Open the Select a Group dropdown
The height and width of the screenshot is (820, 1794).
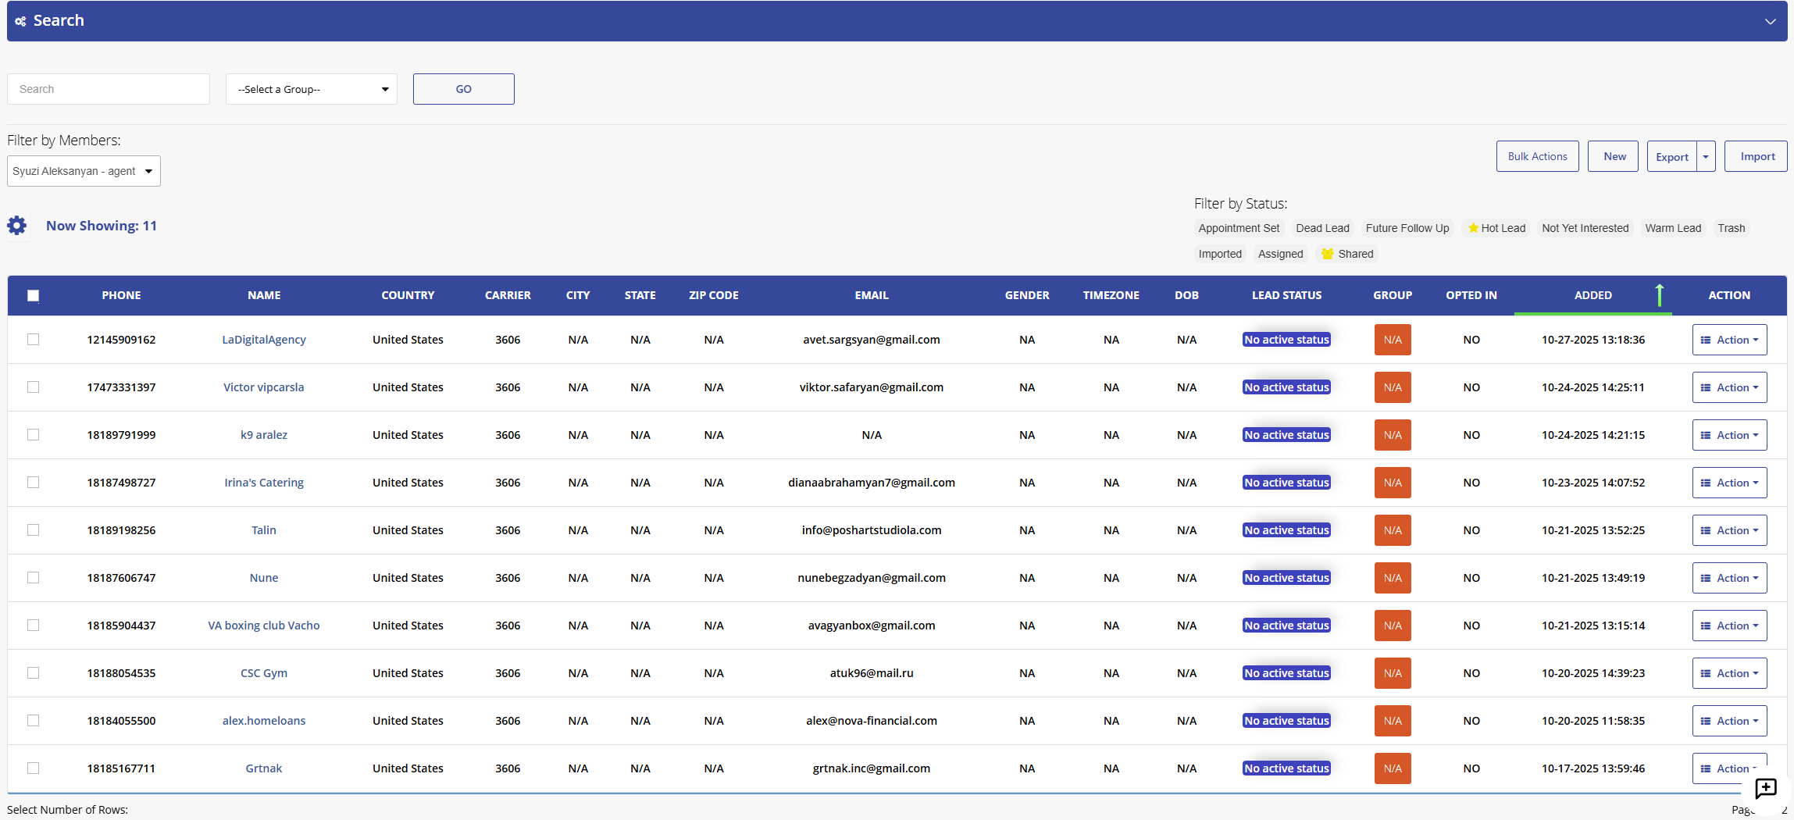(311, 89)
